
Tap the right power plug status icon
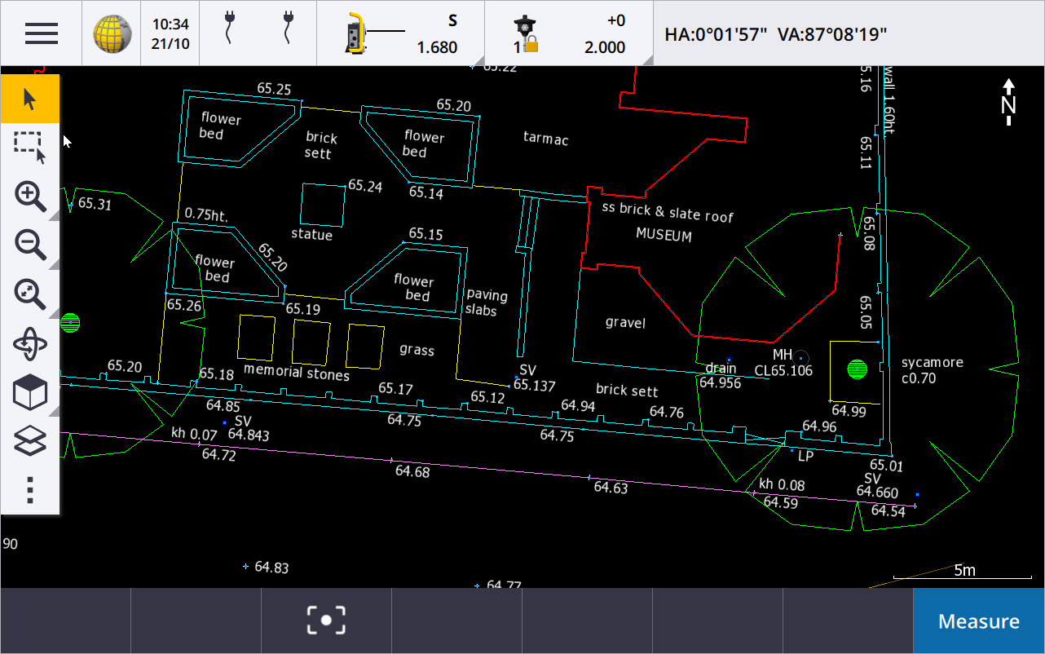click(288, 27)
